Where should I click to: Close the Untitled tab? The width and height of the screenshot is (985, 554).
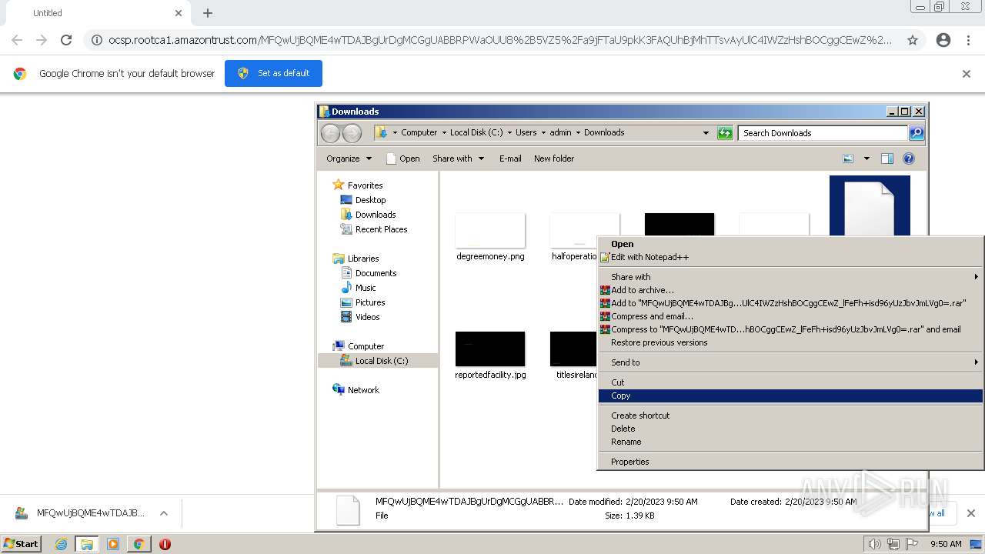179,13
